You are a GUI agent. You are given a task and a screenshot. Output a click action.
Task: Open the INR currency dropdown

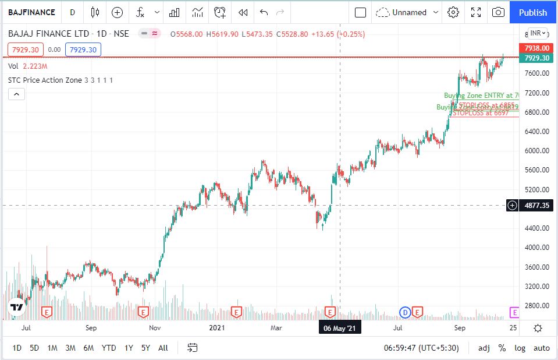point(538,33)
